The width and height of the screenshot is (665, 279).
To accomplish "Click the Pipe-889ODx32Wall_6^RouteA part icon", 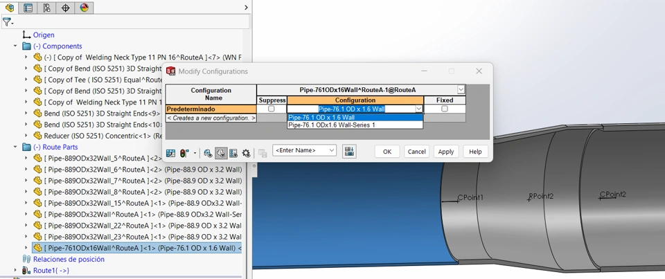I will click(37, 169).
